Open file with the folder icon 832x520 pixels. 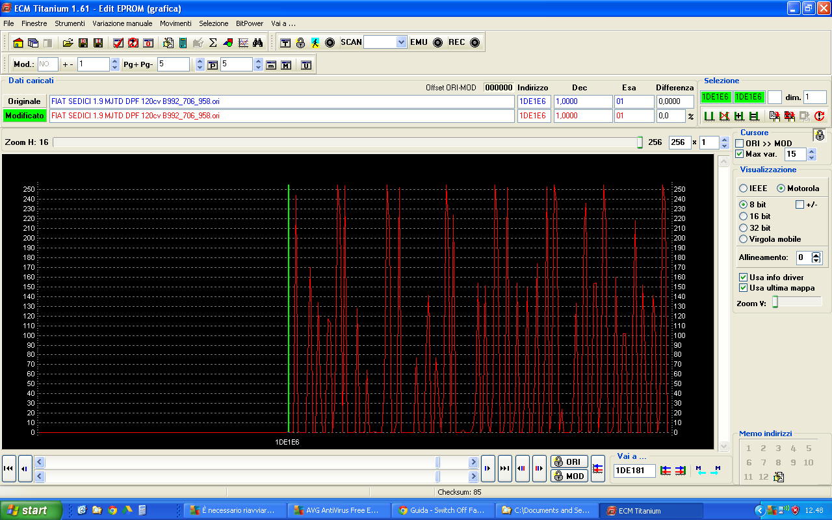click(x=68, y=43)
